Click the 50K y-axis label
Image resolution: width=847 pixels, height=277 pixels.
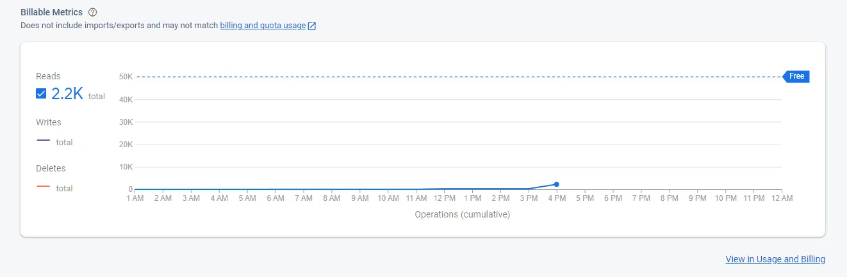(126, 77)
